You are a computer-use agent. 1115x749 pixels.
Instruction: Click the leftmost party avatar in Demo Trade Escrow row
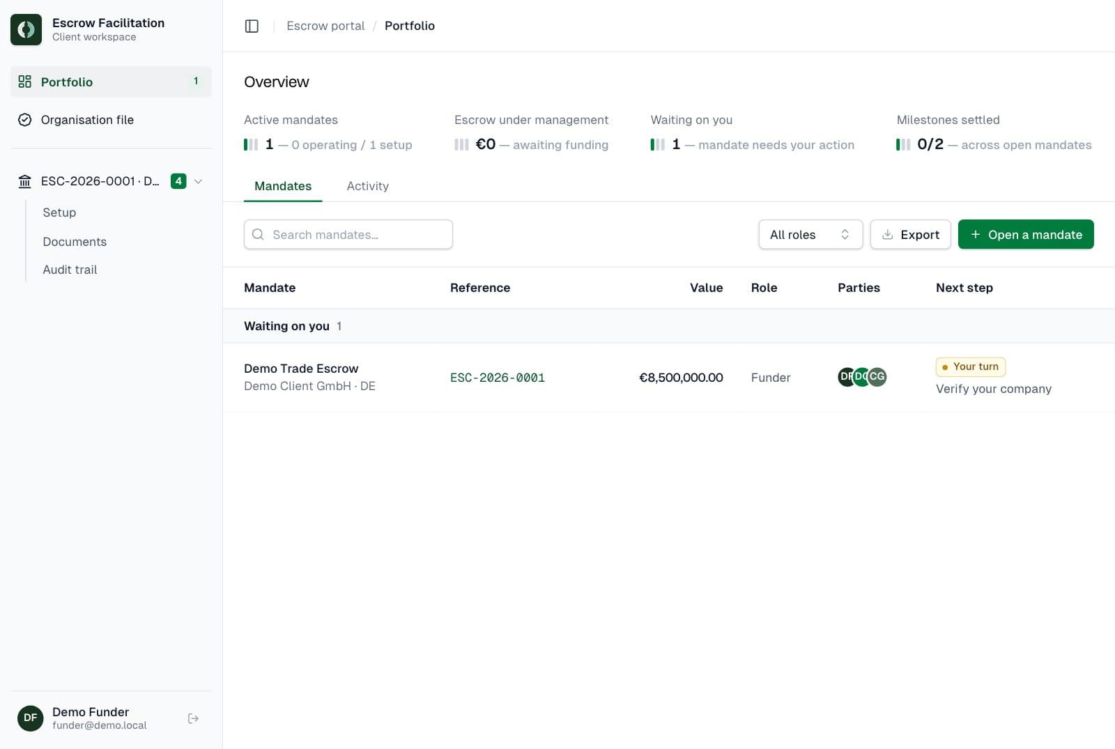pyautogui.click(x=846, y=376)
